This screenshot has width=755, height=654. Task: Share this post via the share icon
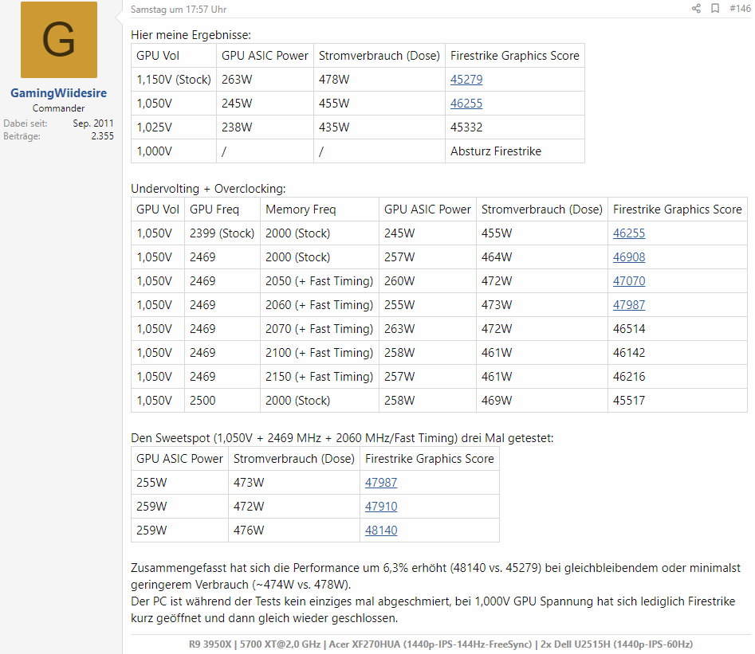[x=696, y=8]
